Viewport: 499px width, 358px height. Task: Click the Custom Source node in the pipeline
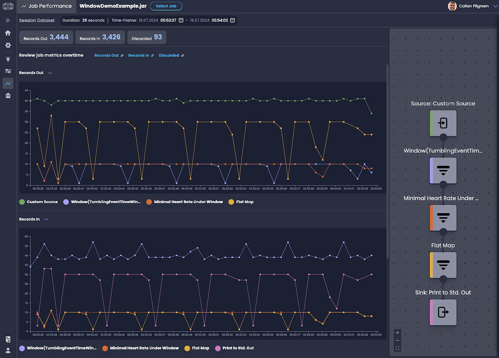point(443,122)
